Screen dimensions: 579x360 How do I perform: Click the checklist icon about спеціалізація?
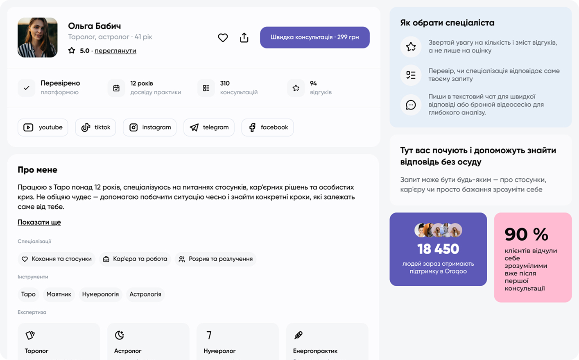tap(411, 75)
